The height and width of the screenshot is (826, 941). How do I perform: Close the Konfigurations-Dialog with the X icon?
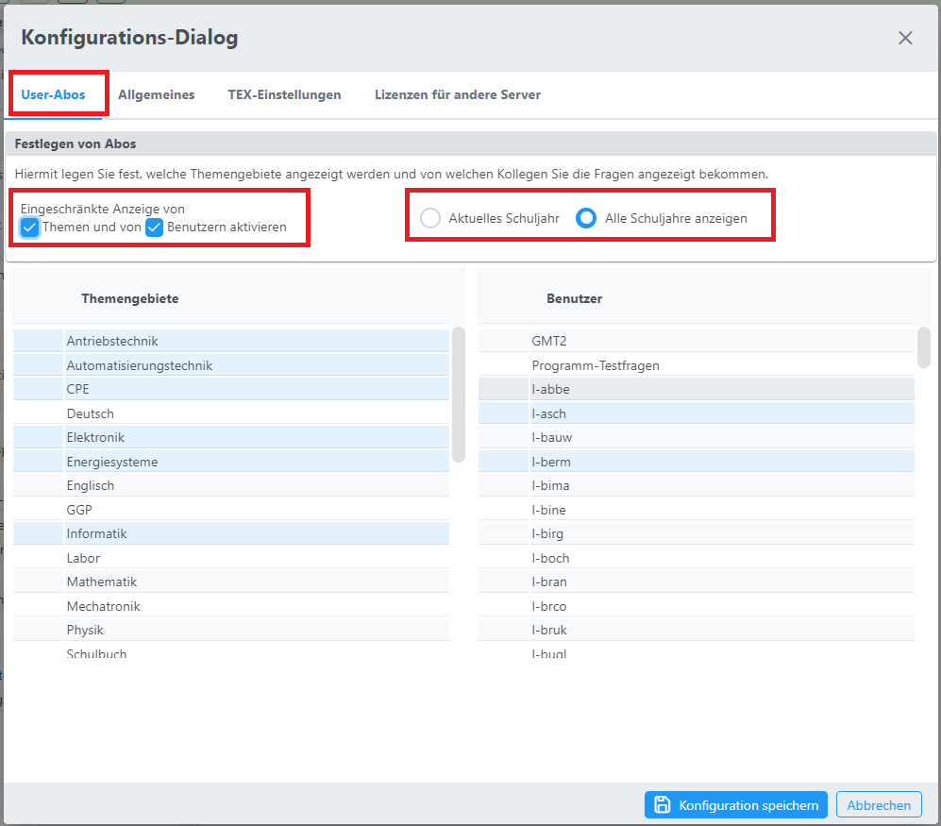point(905,38)
